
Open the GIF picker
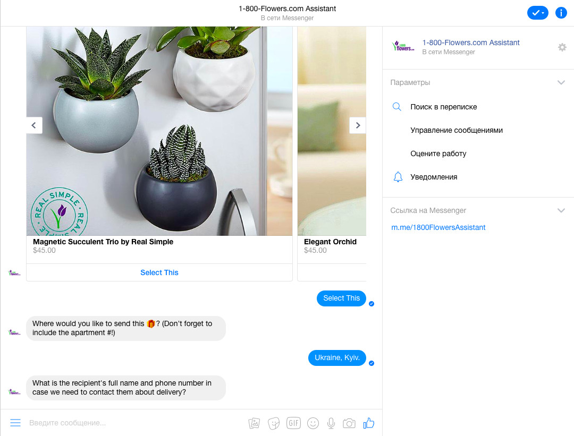[x=293, y=423]
